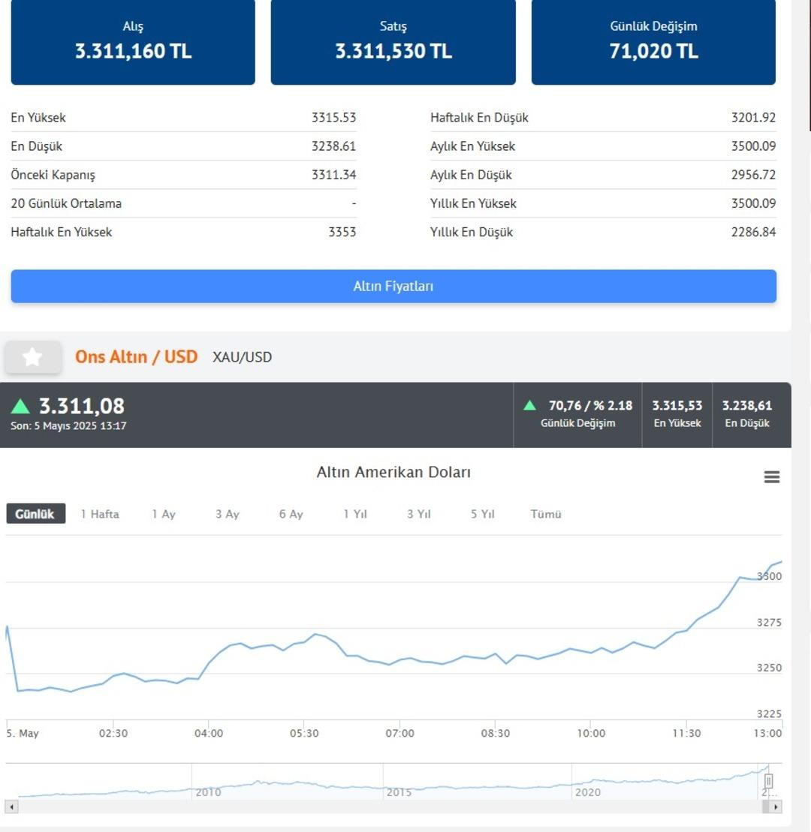
Task: Click the Aylık En Yüksek 3500.09 row
Action: pyautogui.click(x=603, y=146)
